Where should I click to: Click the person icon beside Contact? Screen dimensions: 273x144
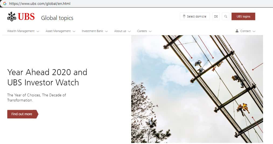click(237, 31)
